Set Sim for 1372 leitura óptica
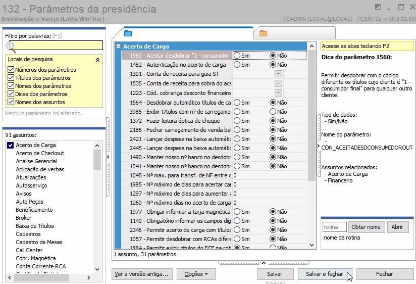 pyautogui.click(x=237, y=121)
